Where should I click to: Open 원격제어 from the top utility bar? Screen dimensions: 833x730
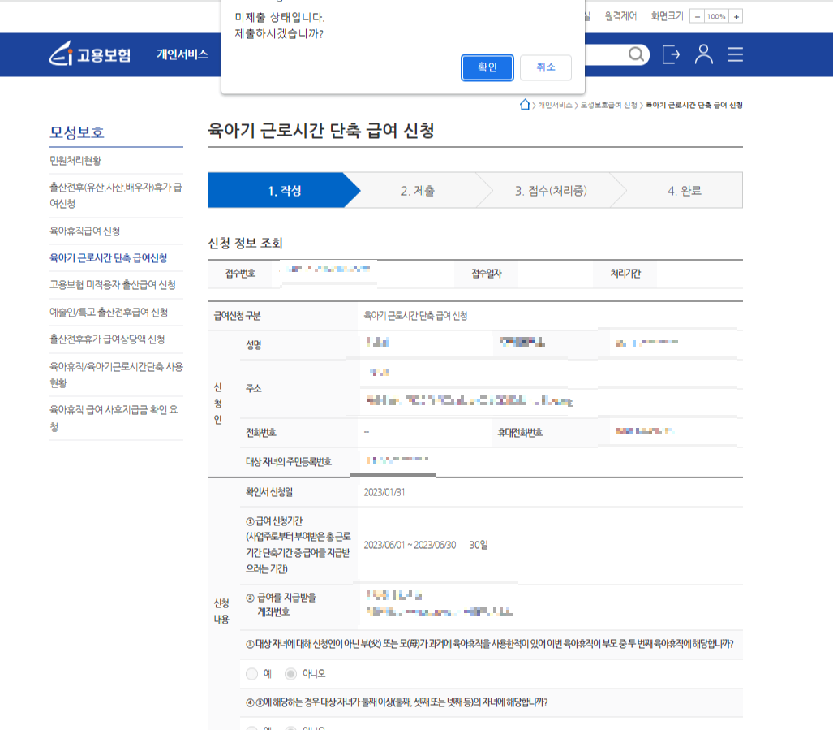click(620, 15)
